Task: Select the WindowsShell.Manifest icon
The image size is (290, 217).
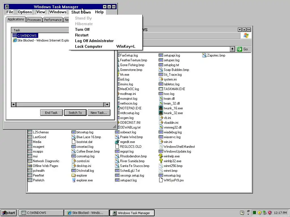Action: (161, 147)
